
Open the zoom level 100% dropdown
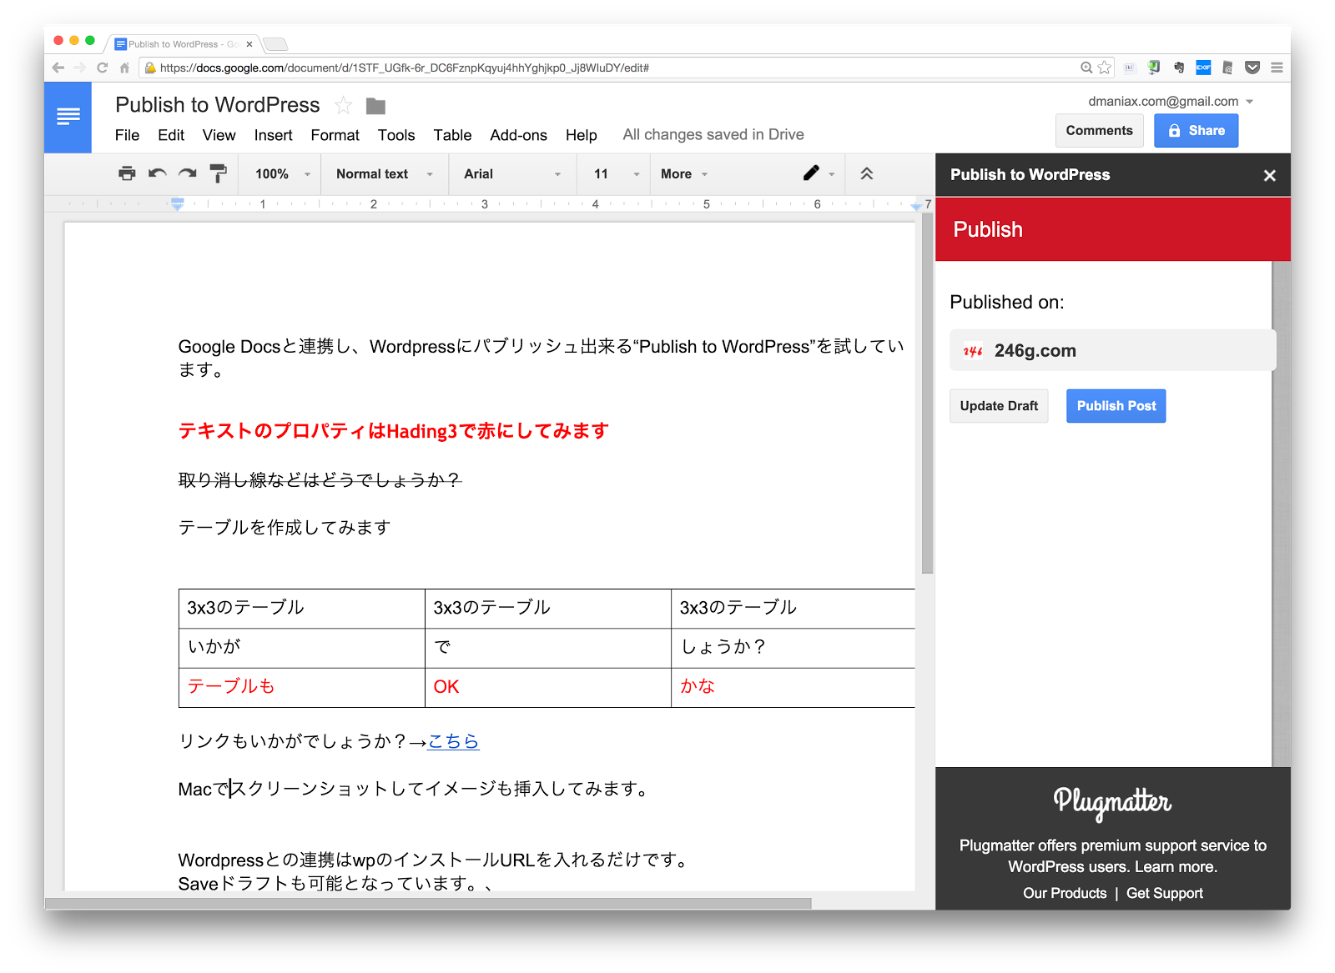click(282, 173)
